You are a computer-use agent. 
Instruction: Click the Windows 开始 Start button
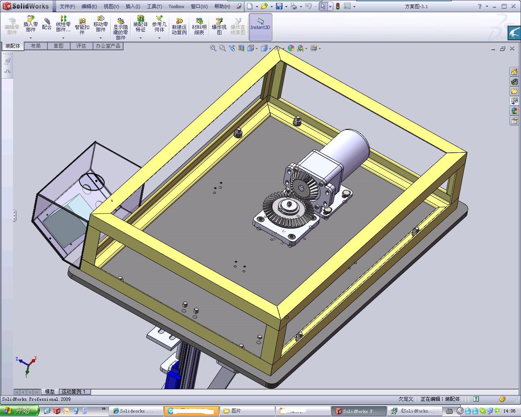(19, 411)
